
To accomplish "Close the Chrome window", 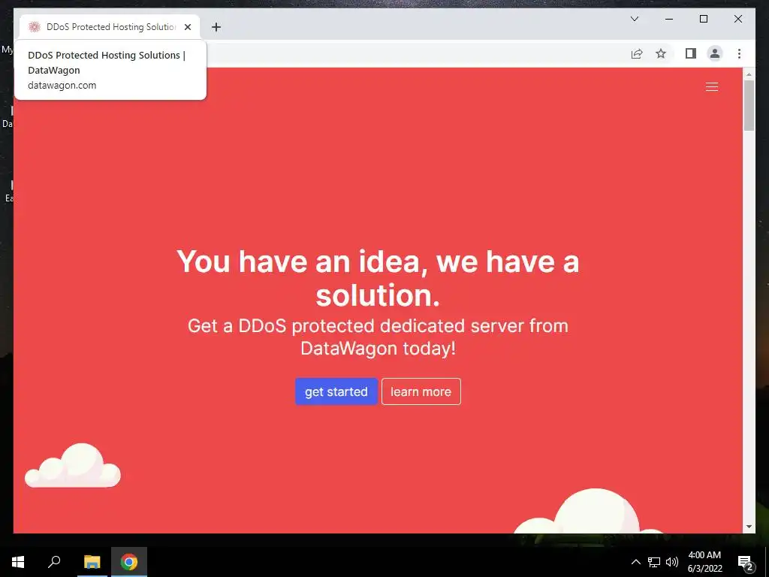I will coord(737,19).
